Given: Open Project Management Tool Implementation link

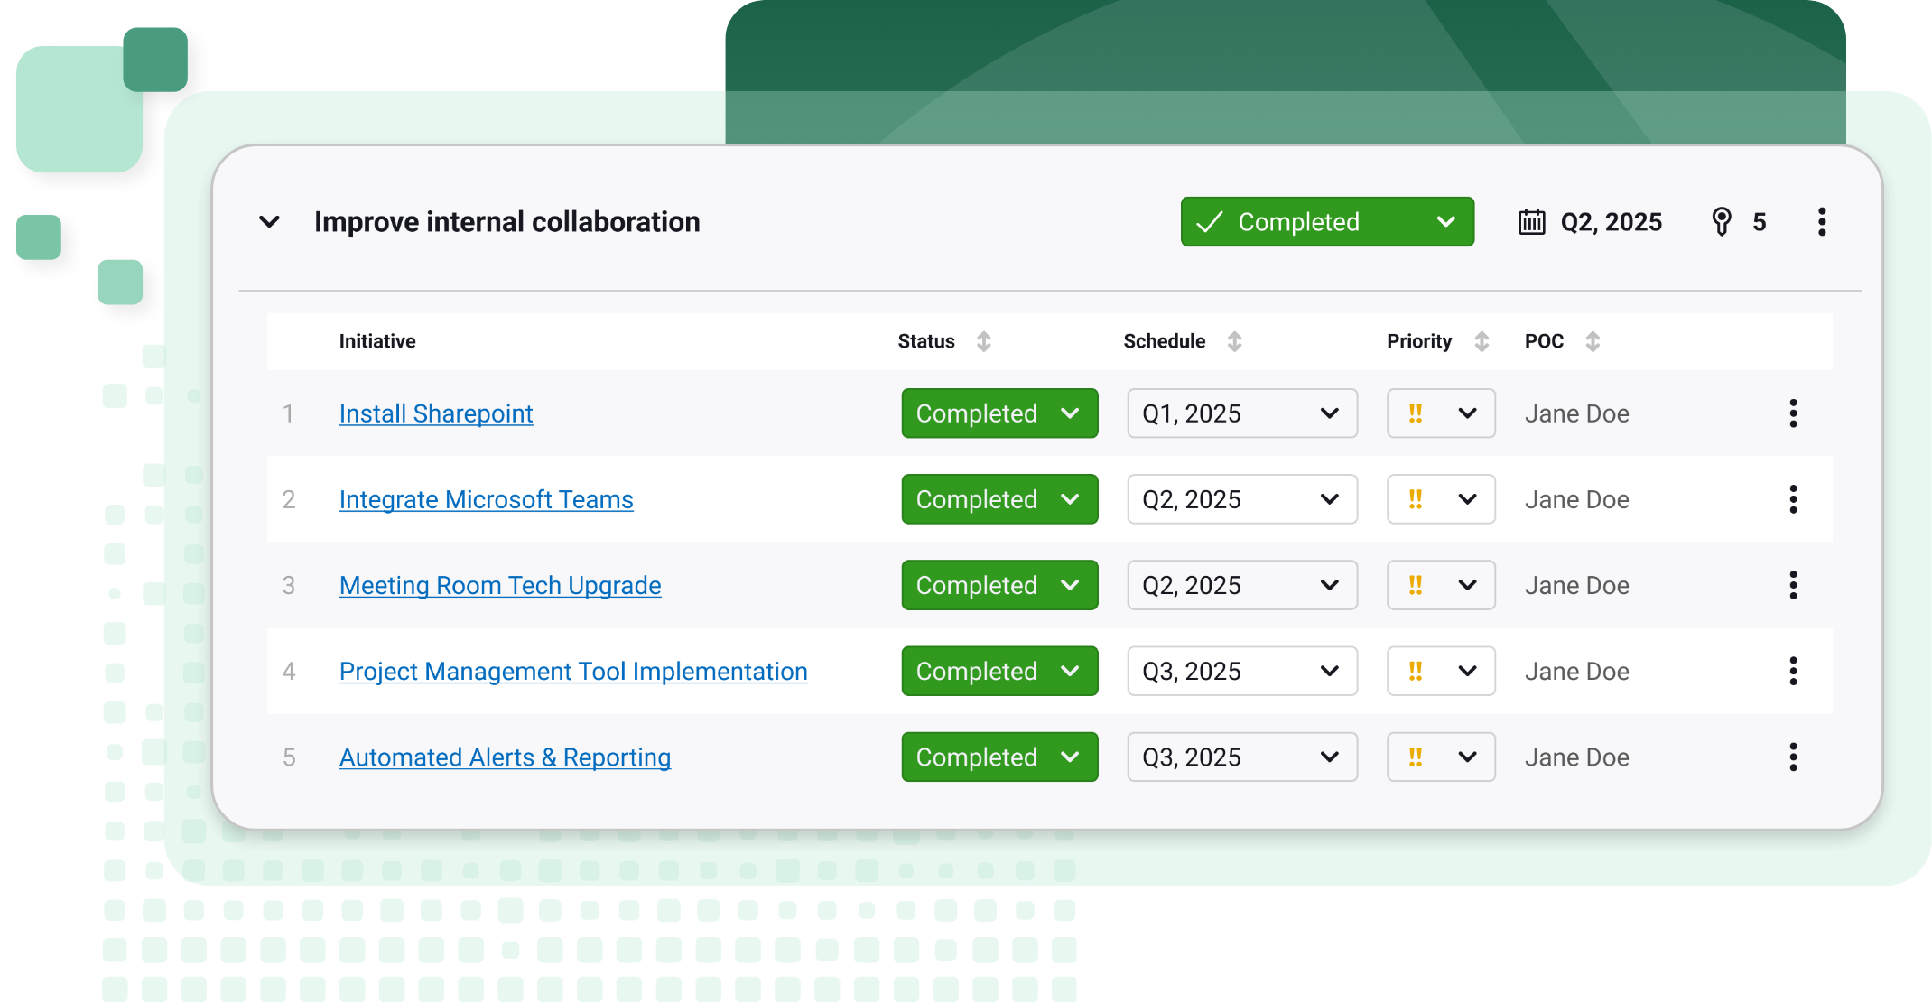Looking at the screenshot, I should point(573,671).
